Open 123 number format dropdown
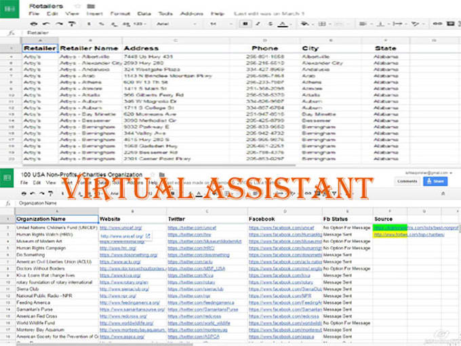Viewport: 461px width, 346px height. pos(140,24)
